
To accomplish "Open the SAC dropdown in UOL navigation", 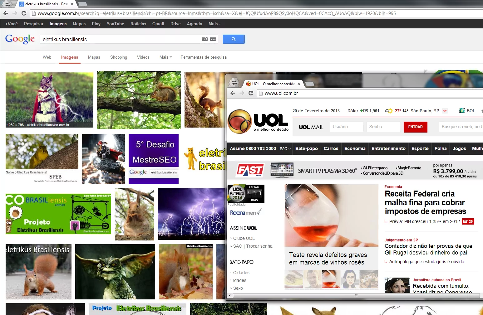I will 285,149.
